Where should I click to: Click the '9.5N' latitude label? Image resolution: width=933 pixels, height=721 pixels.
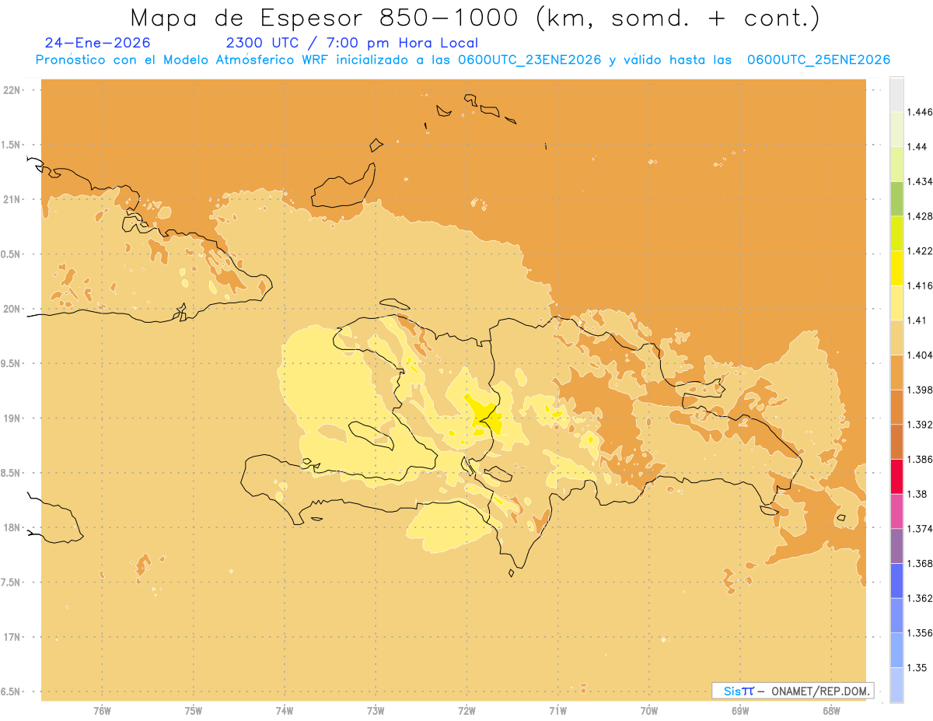tap(12, 363)
